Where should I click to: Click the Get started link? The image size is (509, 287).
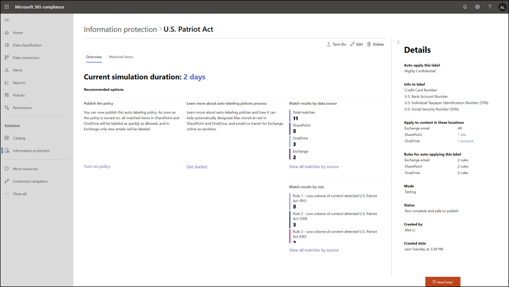point(197,167)
